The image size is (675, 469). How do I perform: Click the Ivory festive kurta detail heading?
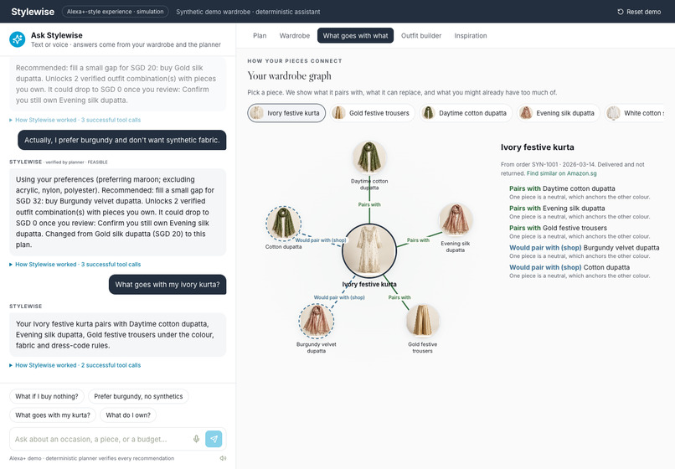pyautogui.click(x=538, y=147)
